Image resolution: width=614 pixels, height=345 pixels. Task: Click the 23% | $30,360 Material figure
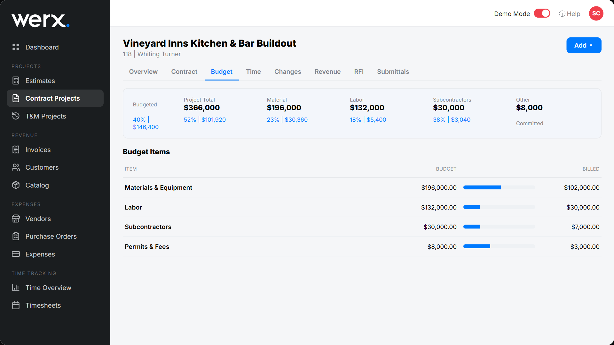287,120
